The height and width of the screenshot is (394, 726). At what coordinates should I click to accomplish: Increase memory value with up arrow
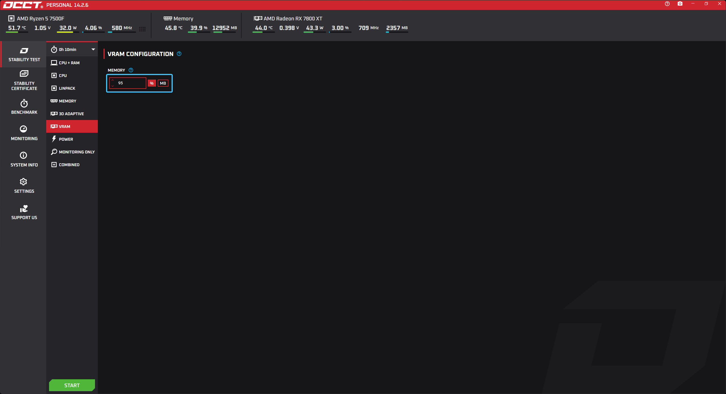coord(113,80)
